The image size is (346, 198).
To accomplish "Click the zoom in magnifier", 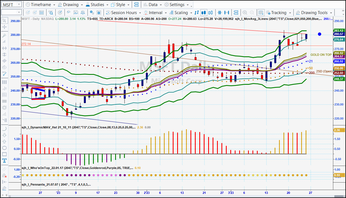I will tap(245, 13).
